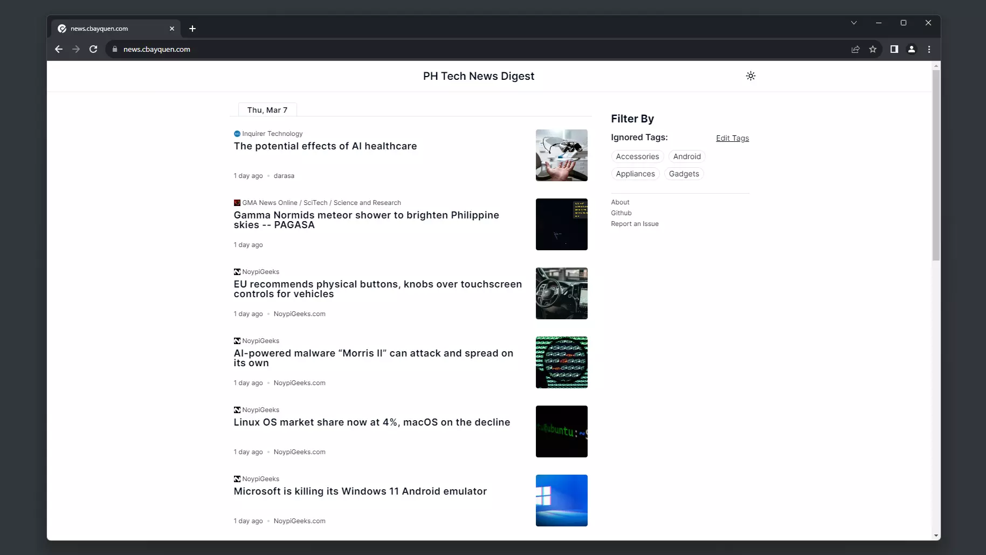
Task: Open 'The potential effects of AI healthcare' article
Action: (325, 146)
